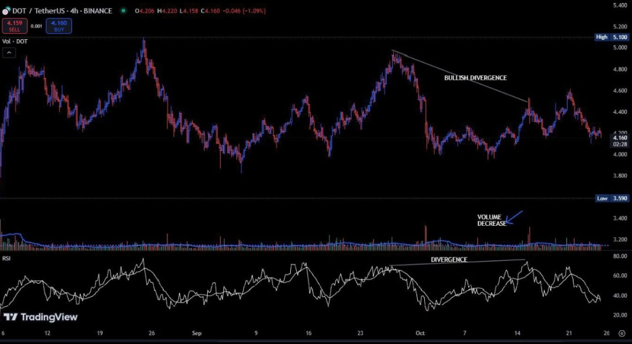
Task: Collapse the indicator legend with the chevron
Action: (x=9, y=53)
